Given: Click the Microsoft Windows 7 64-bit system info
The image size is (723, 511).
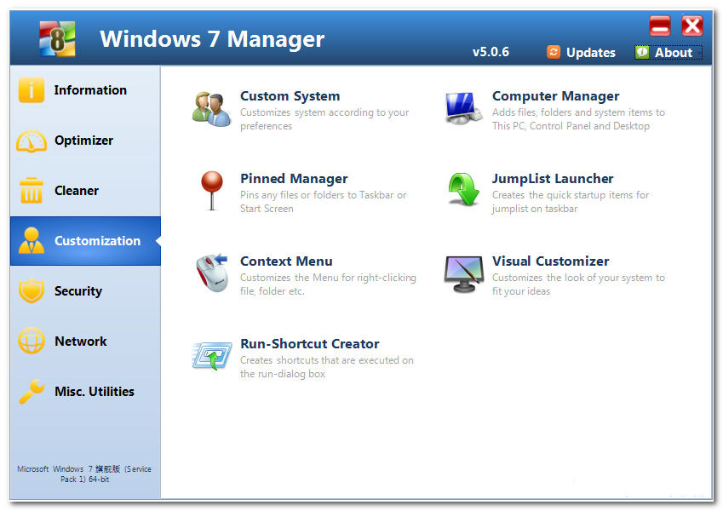Looking at the screenshot, I should pyautogui.click(x=84, y=474).
